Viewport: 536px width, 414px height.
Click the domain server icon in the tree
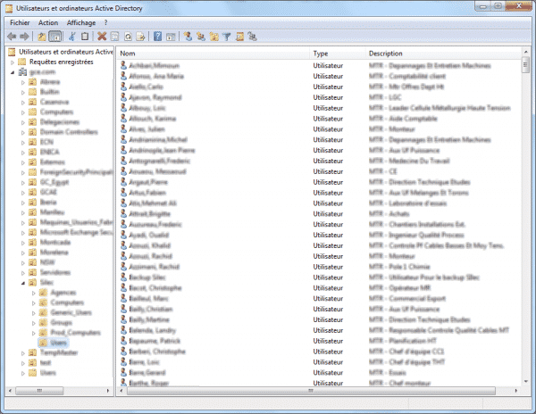[22, 72]
